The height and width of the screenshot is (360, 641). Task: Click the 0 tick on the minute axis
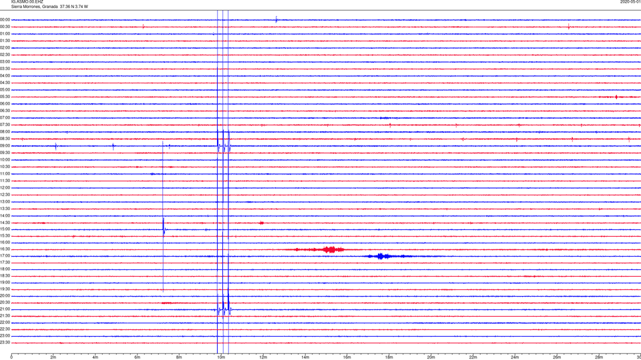(x=11, y=357)
